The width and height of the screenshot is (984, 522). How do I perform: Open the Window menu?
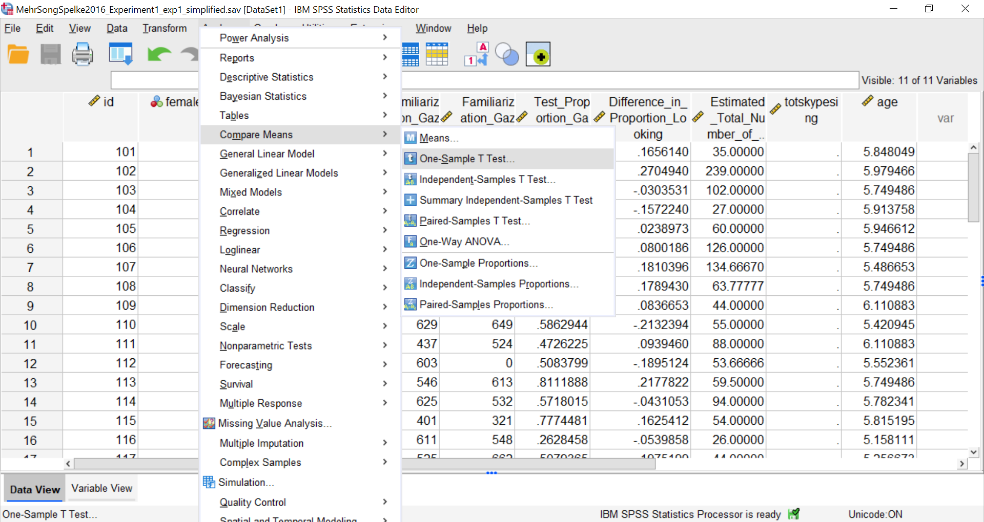(433, 29)
